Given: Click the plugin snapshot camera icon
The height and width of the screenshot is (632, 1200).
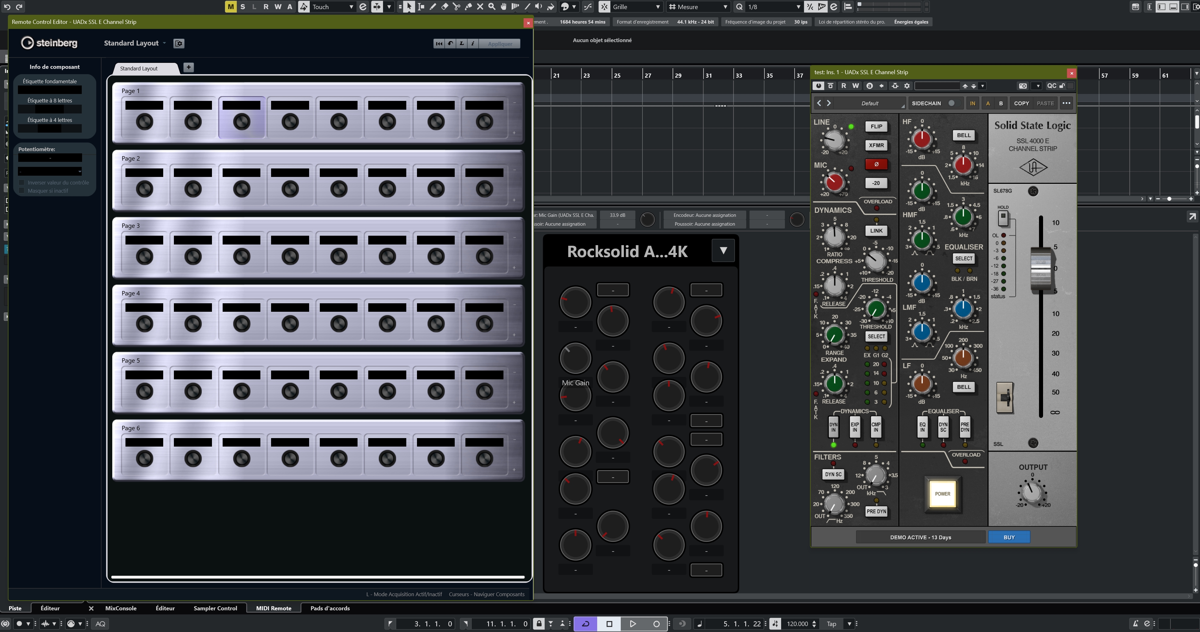Looking at the screenshot, I should (1023, 85).
